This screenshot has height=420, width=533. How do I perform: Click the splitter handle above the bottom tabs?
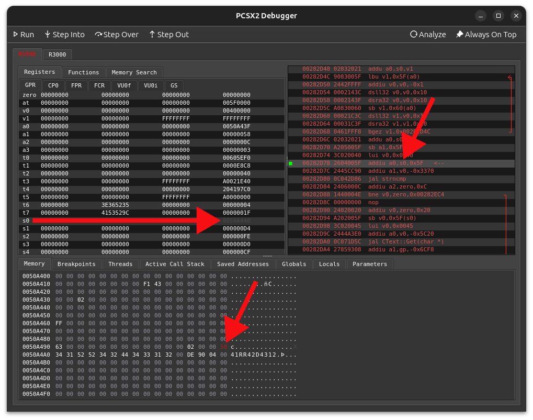(267, 256)
